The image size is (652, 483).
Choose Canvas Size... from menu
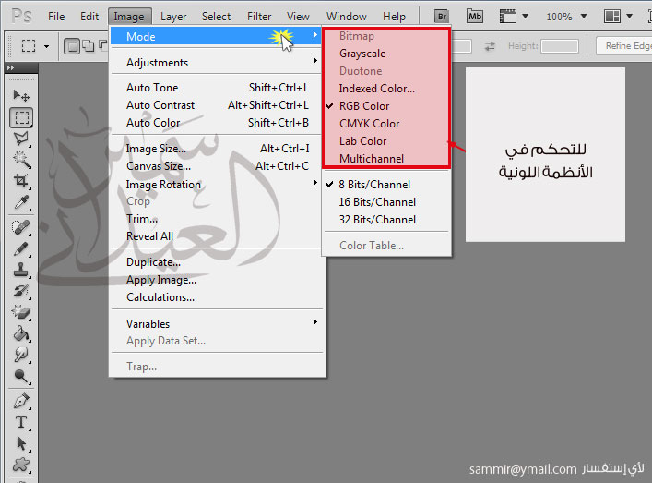(x=216, y=166)
